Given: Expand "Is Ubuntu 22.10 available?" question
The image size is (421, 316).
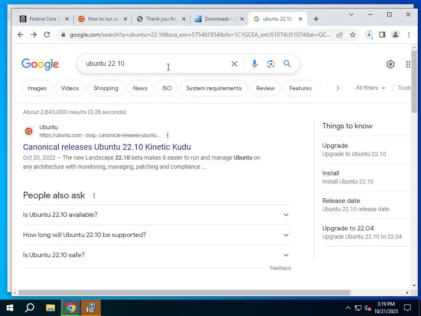Looking at the screenshot, I should pos(157,215).
